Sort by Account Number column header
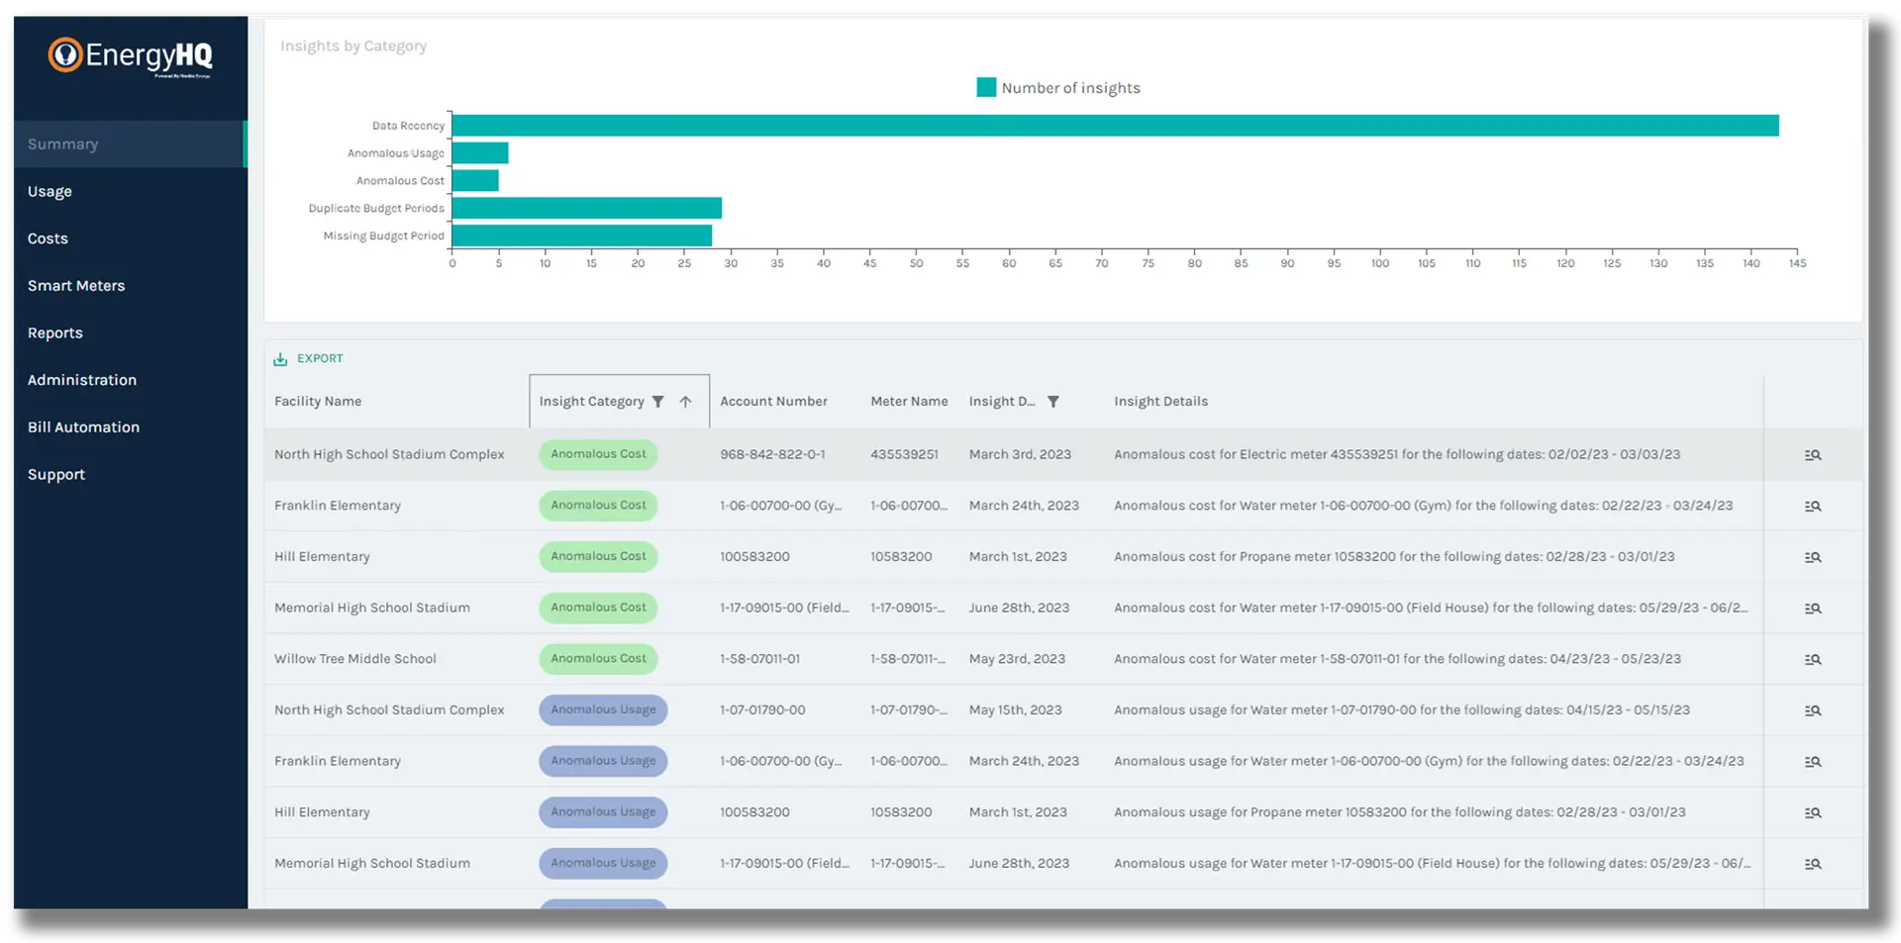The height and width of the screenshot is (943, 1901). [x=773, y=402]
